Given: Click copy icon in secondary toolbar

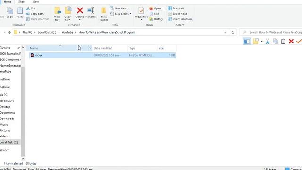Looking at the screenshot, I should [x=276, y=41].
